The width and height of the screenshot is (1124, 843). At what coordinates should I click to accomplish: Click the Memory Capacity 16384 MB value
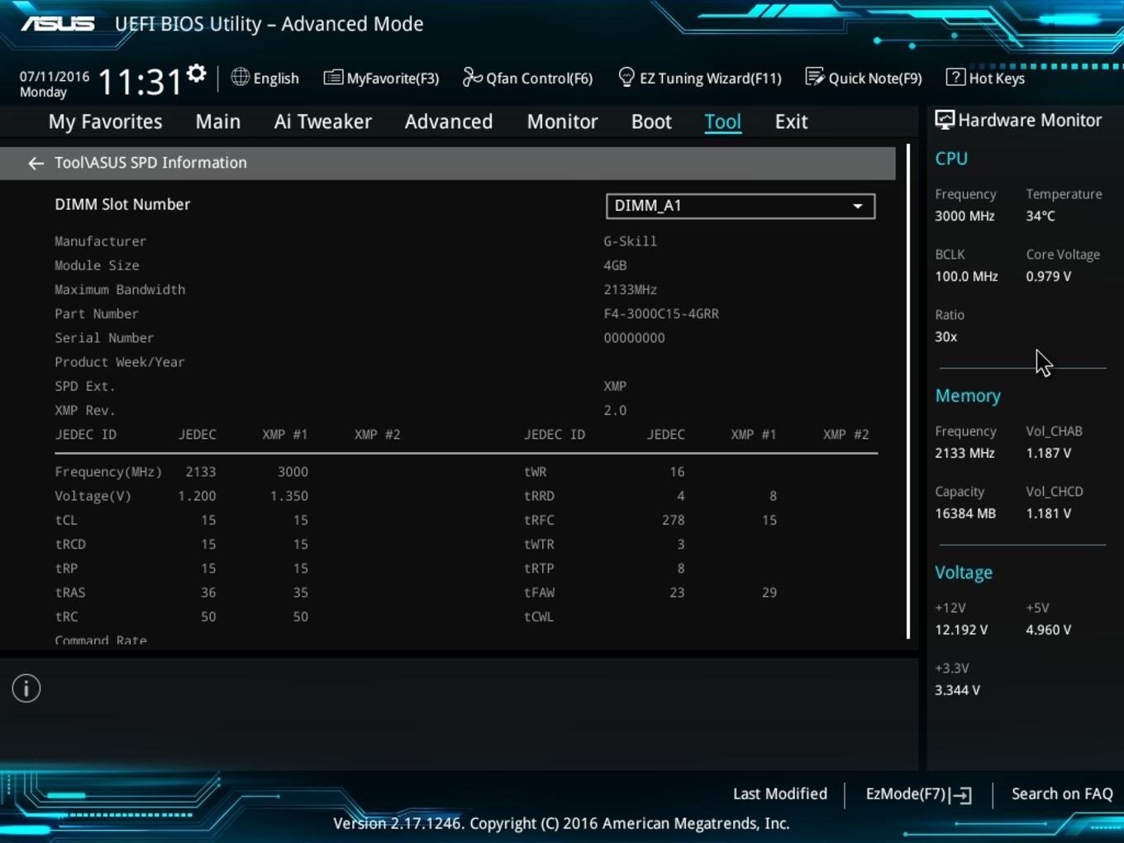click(965, 513)
